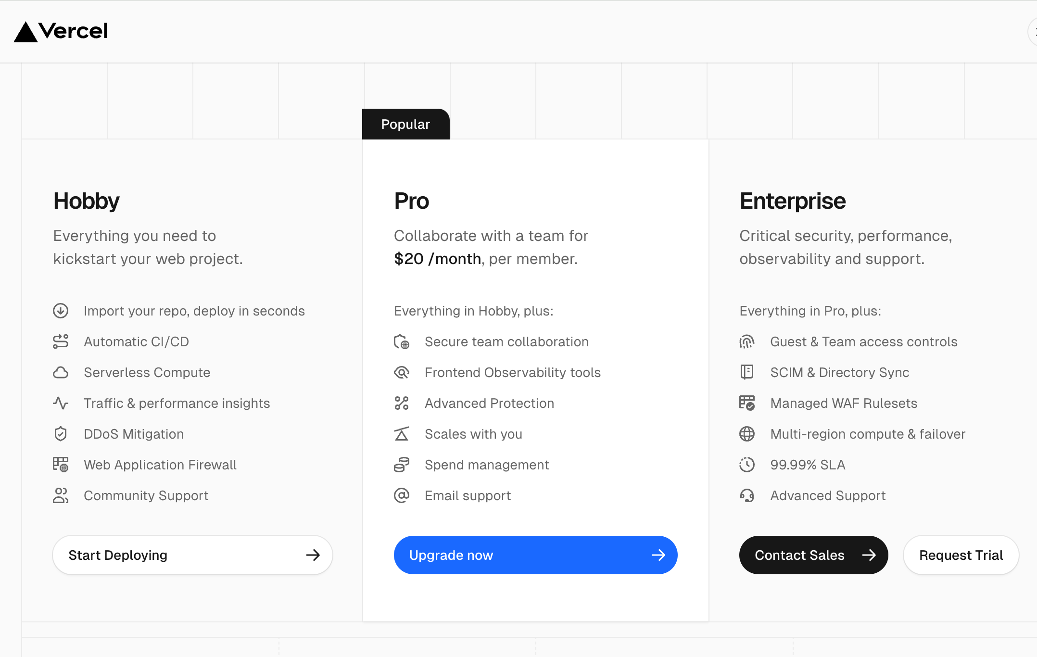Screen dimensions: 1037x657
Task: Click the 'Email support' feature text
Action: click(468, 495)
